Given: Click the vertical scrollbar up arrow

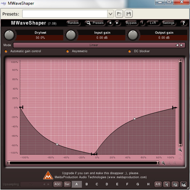Looking at the screenshot, I should 180,60.
